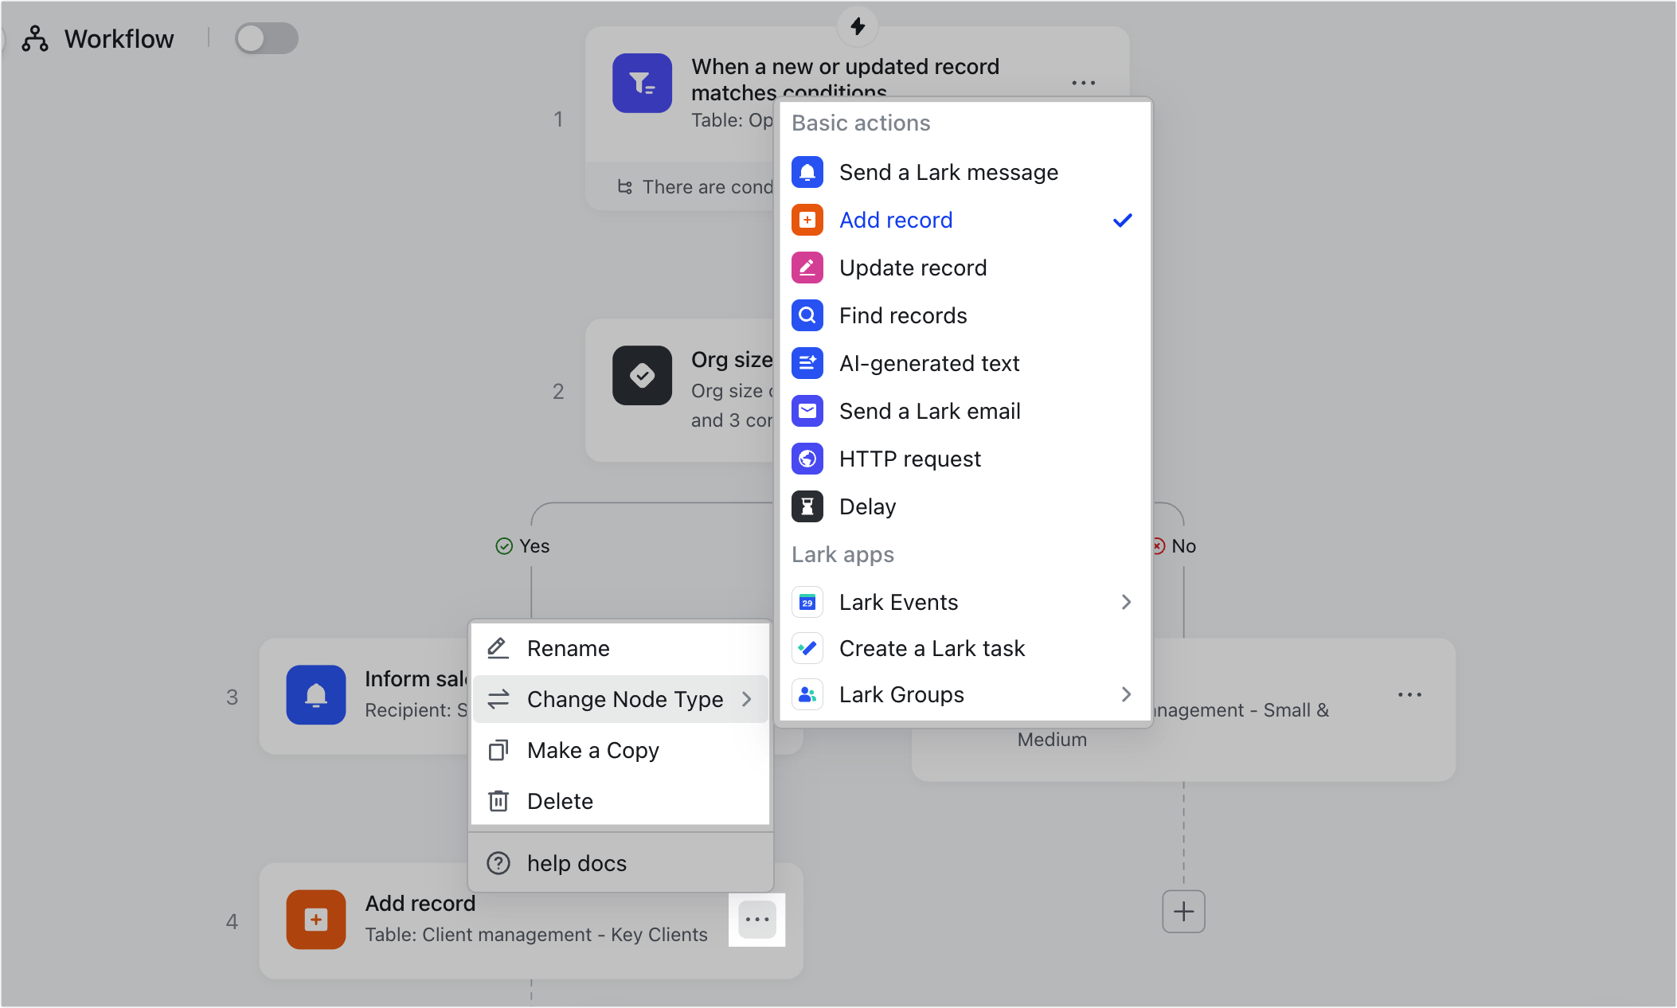The image size is (1677, 1008).
Task: Click the Inform sal node title
Action: pos(414,679)
